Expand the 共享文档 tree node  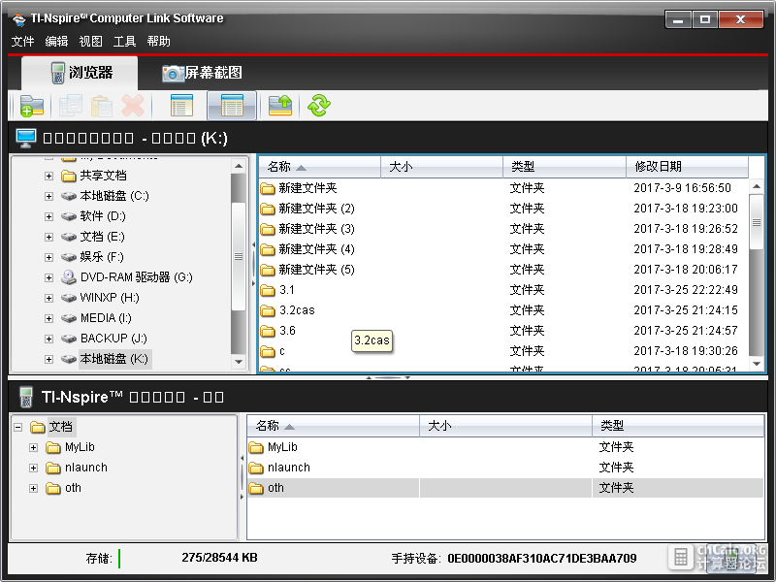(48, 176)
